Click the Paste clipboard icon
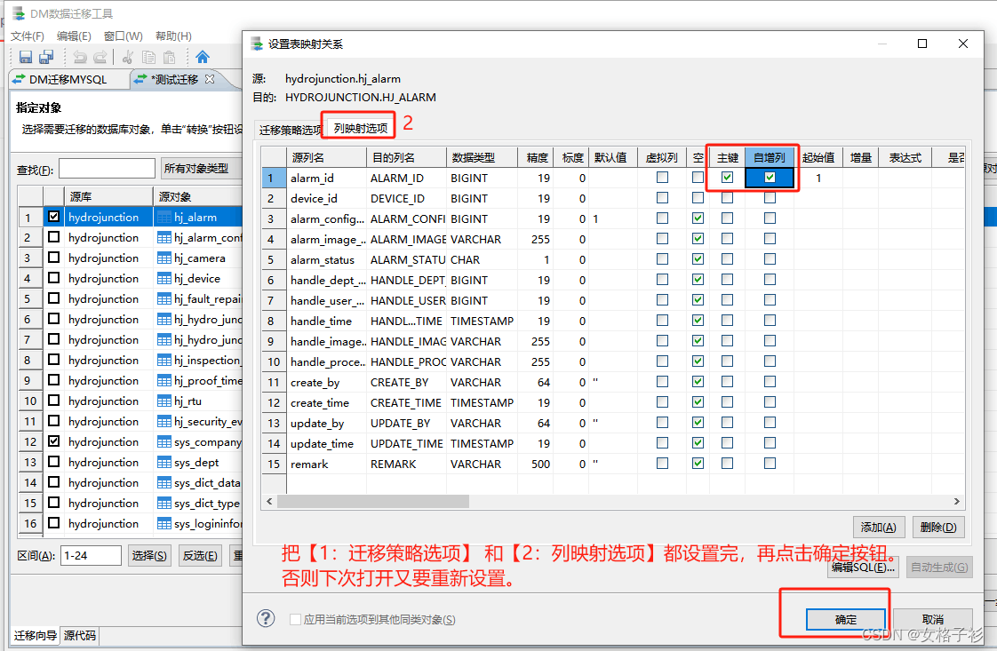 click(x=170, y=57)
